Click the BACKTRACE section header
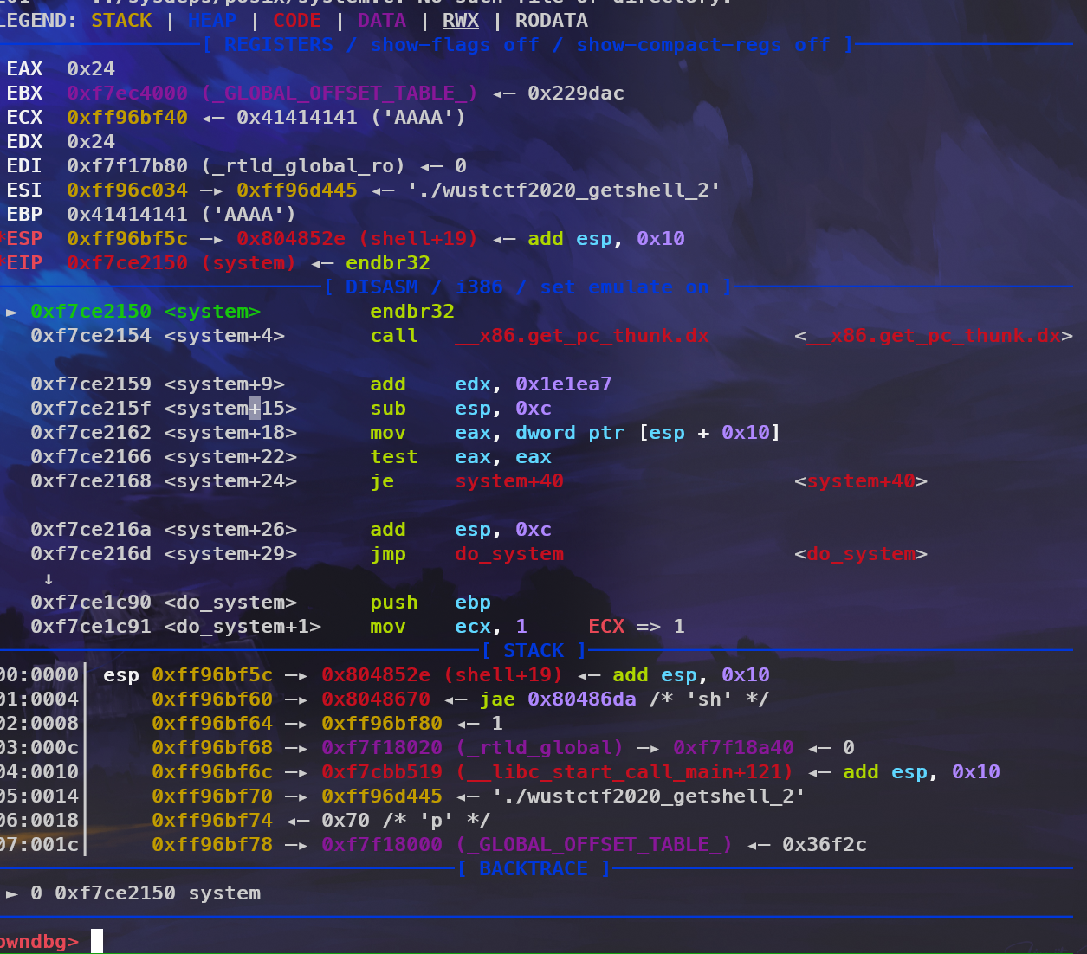 (533, 869)
